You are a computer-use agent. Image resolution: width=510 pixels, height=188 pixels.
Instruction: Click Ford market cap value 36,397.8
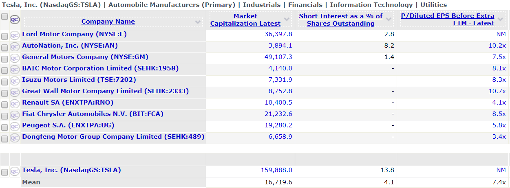278,34
